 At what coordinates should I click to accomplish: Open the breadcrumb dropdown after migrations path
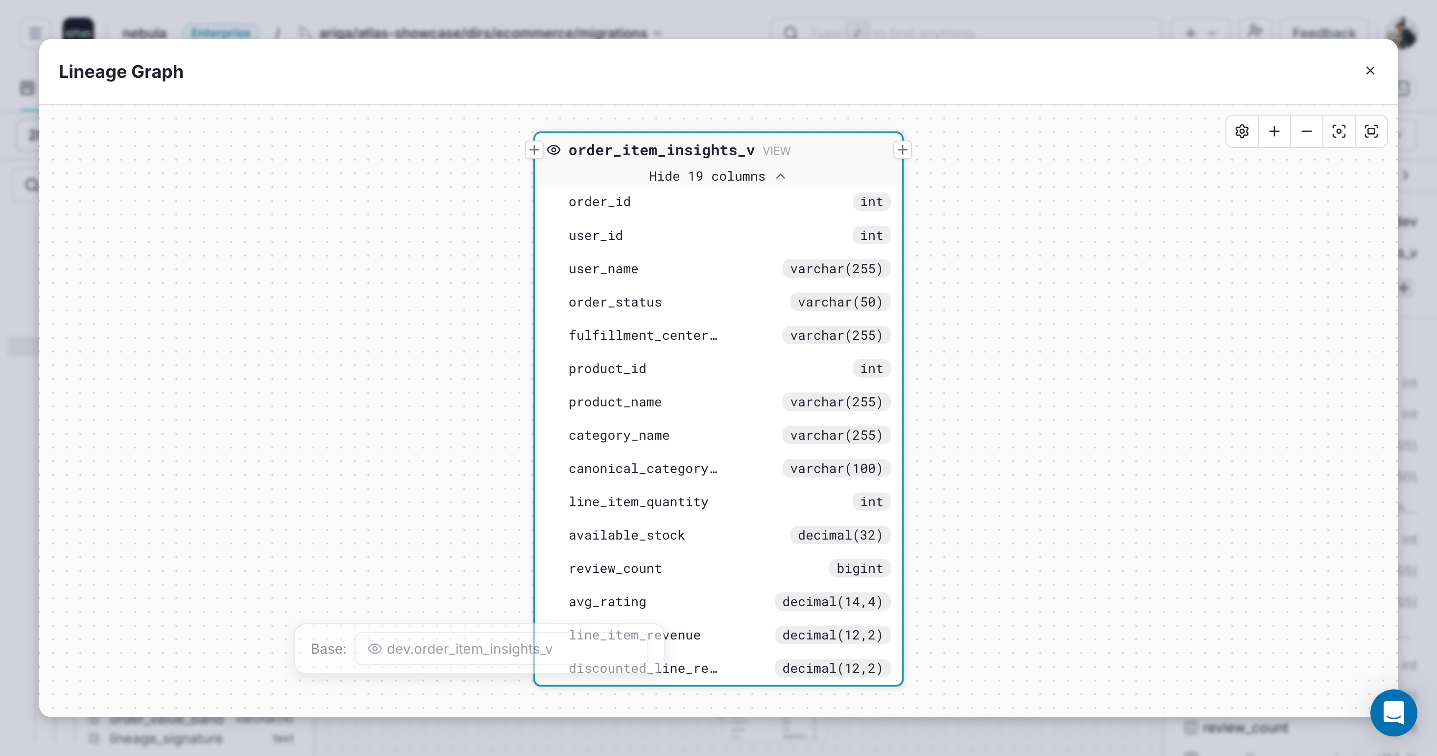pos(658,33)
